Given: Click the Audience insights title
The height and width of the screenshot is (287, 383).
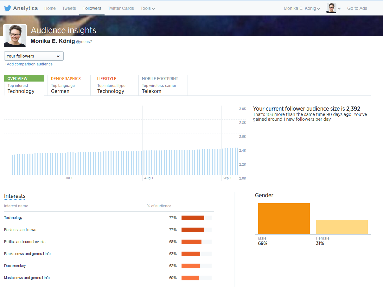Looking at the screenshot, I should (64, 30).
